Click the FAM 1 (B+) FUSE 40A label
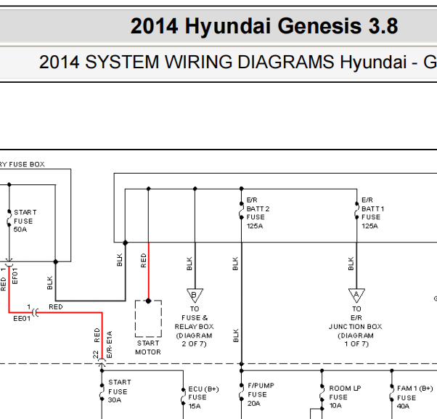The width and height of the screenshot is (437, 419). point(415,397)
